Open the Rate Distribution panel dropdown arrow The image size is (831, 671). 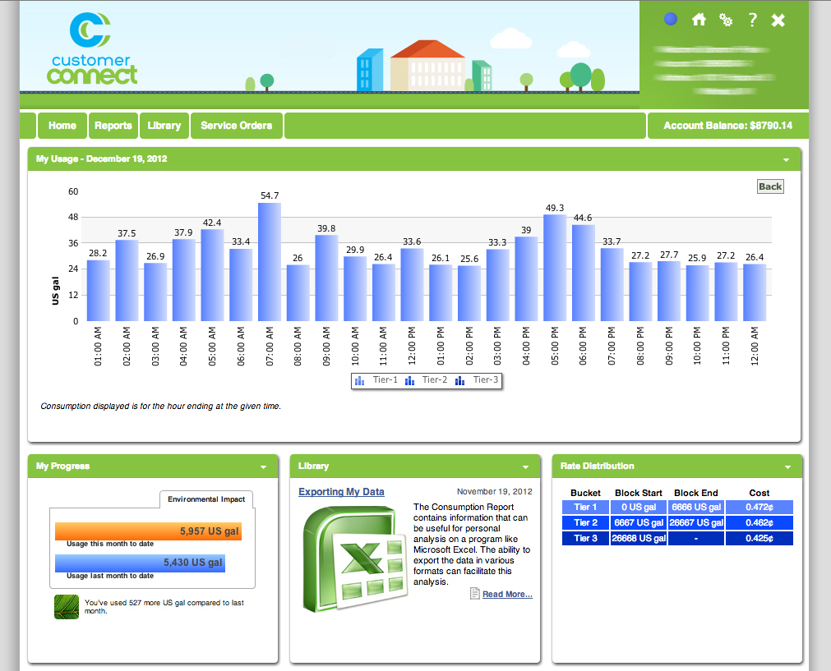(787, 467)
